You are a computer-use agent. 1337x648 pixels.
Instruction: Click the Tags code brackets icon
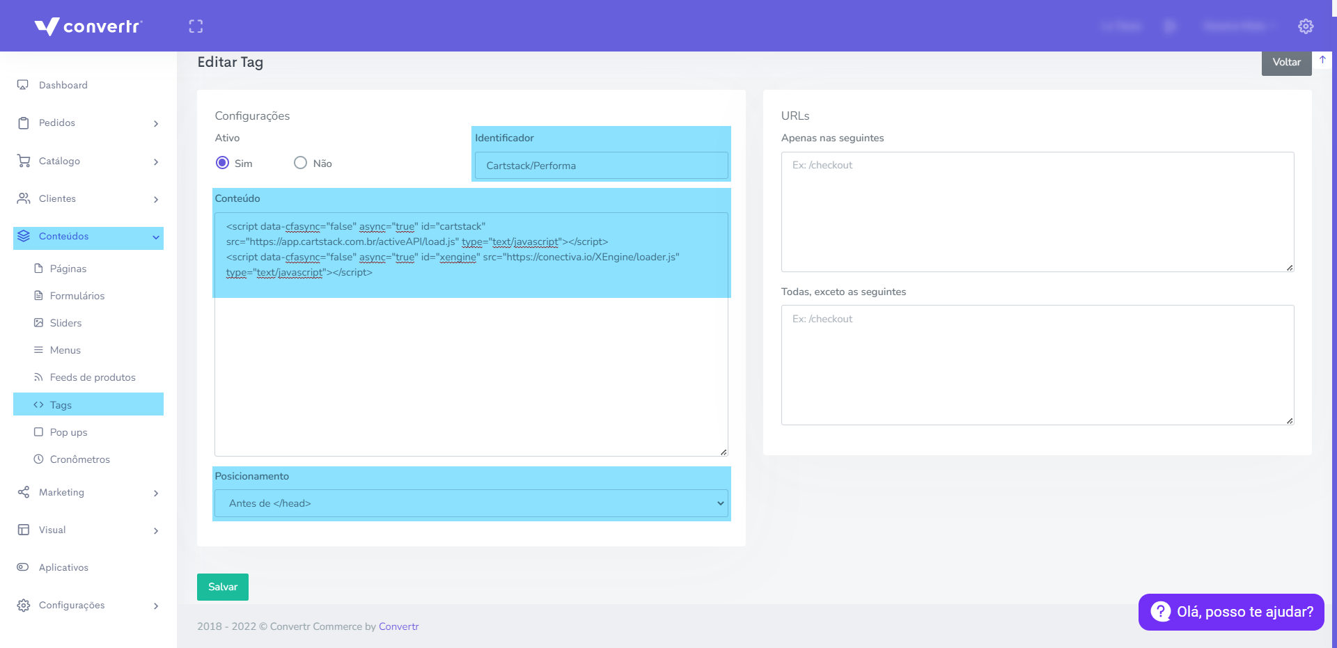(x=39, y=404)
